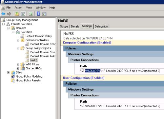This screenshot has height=119, width=164.
Task: Click the Computer Configuration (Enabled) heading
Action: (x=87, y=42)
